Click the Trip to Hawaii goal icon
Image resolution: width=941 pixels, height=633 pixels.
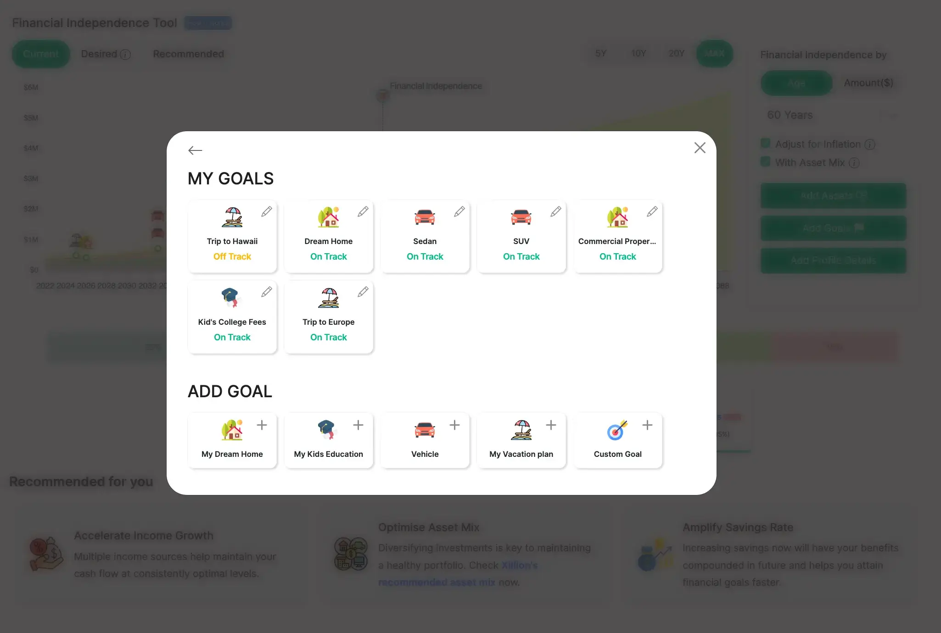232,217
